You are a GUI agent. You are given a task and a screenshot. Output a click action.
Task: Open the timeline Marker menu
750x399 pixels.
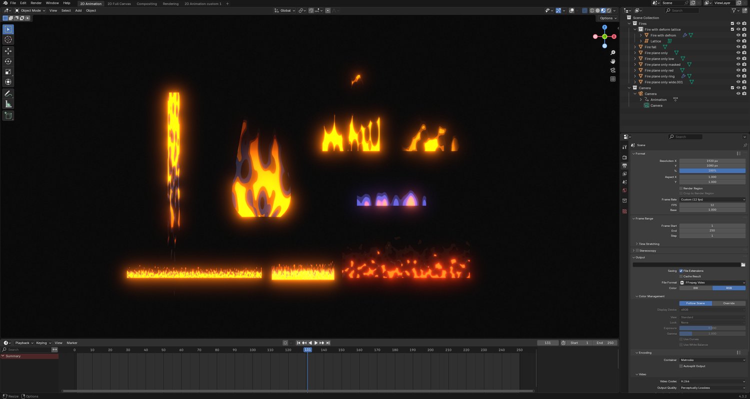click(x=72, y=343)
